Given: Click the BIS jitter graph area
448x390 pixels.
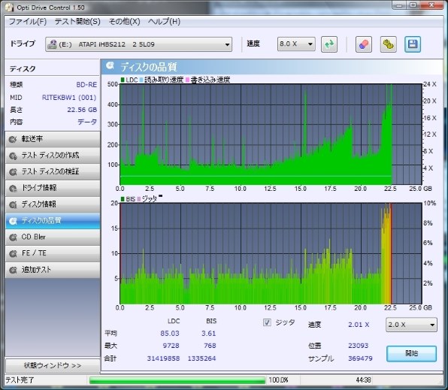Looking at the screenshot, I should click(271, 253).
